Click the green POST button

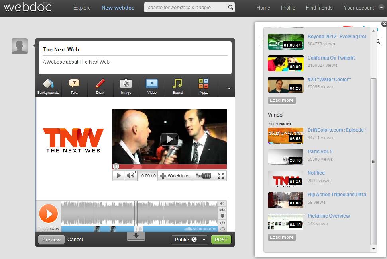pos(221,240)
